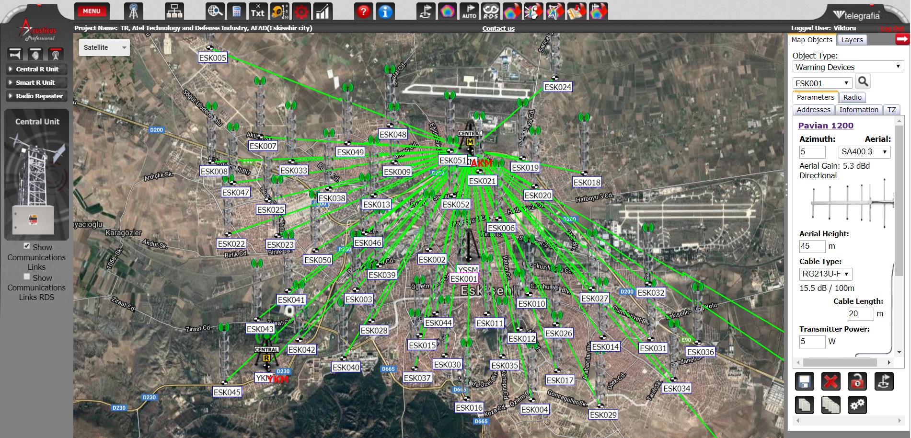This screenshot has height=438, width=911.
Task: Open the Parameters tab
Action: (x=815, y=97)
